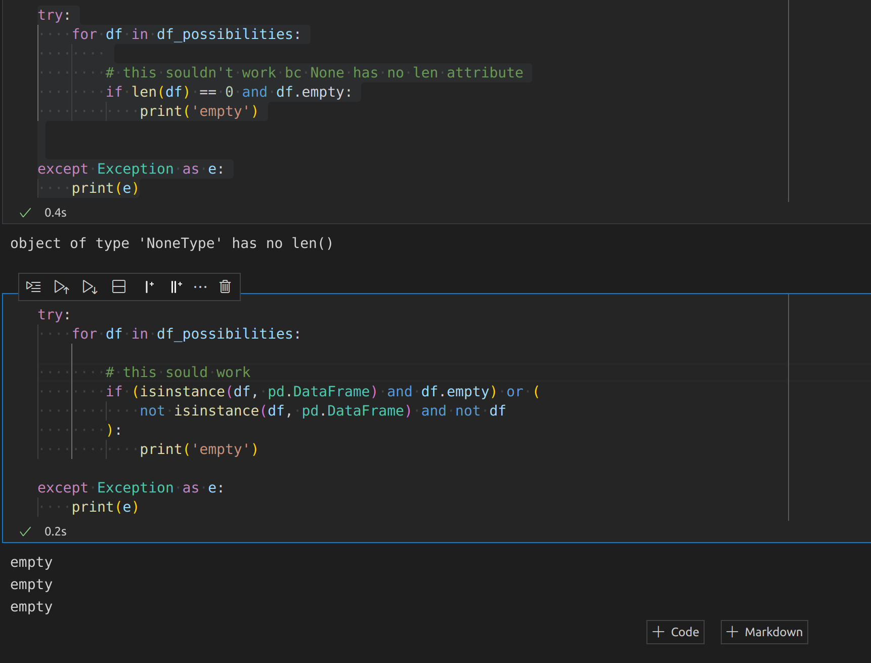Place cursor on "souldn't work" comment line
Screen dimensions: 871x663
315,73
